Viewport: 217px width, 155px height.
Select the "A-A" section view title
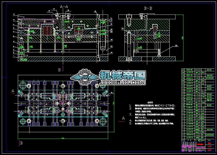coord(64,7)
